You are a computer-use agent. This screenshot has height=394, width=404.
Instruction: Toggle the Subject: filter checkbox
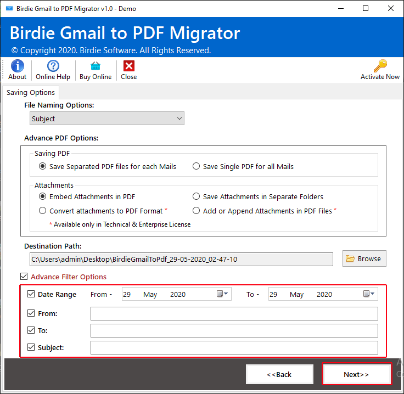[31, 347]
